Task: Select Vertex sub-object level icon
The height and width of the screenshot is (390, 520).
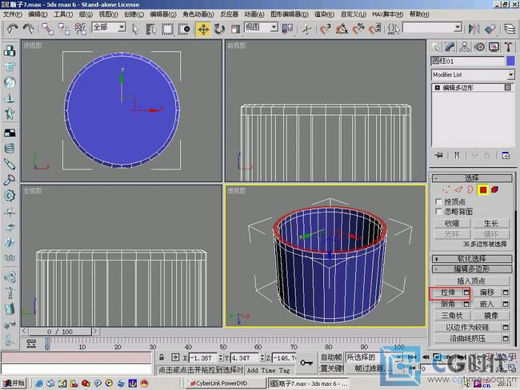Action: point(446,190)
